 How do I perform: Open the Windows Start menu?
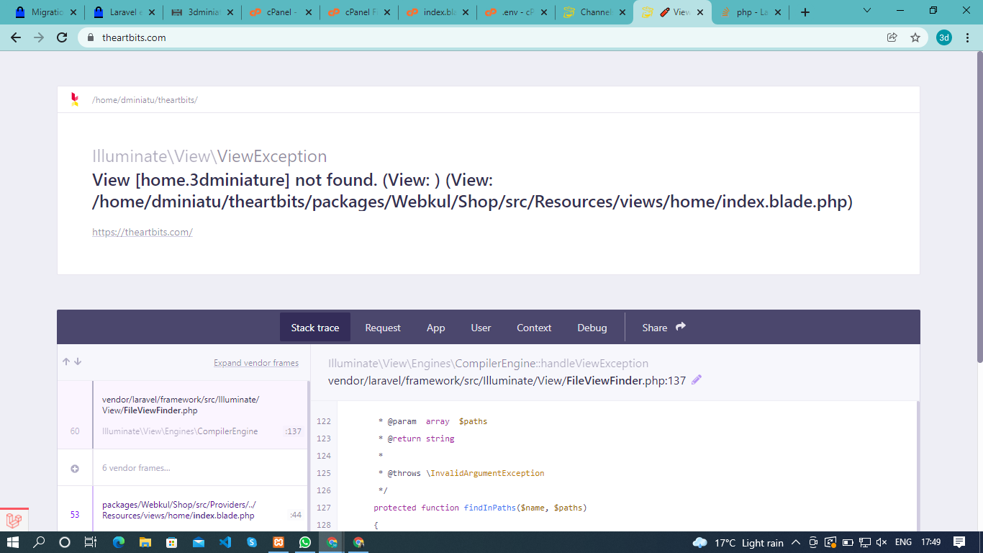13,542
